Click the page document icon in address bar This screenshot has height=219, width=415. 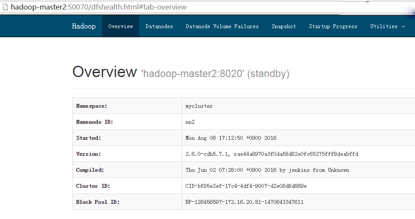(x=5, y=7)
